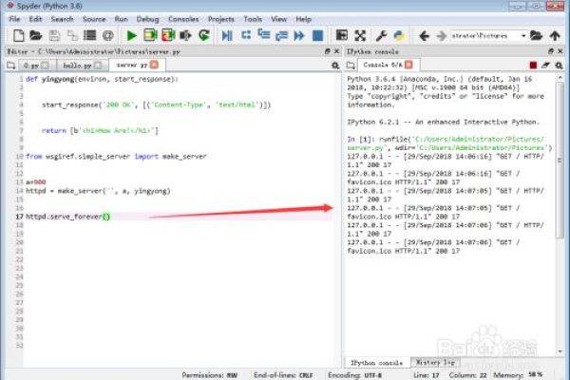The image size is (570, 380).
Task: Run cell and advance icon
Action: (168, 35)
